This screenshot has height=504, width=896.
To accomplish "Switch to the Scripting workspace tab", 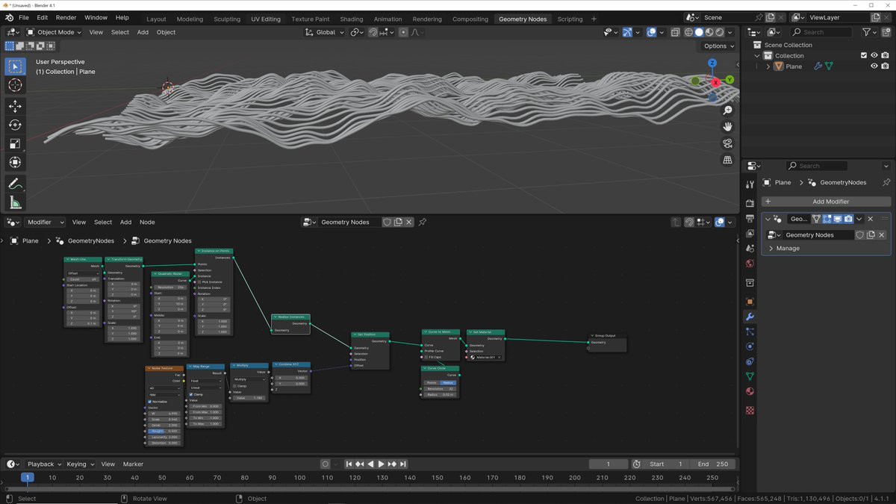I will coord(570,19).
